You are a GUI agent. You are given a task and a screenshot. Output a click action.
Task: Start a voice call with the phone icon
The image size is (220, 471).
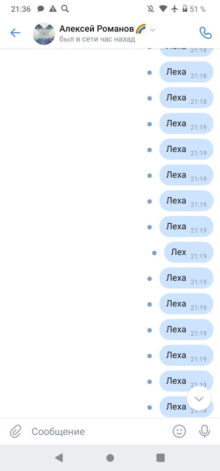(x=205, y=33)
